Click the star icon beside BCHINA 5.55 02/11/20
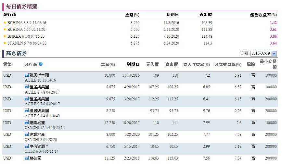 pyautogui.click(x=5, y=30)
